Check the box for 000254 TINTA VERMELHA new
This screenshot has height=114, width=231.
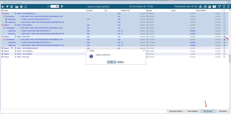224,13
